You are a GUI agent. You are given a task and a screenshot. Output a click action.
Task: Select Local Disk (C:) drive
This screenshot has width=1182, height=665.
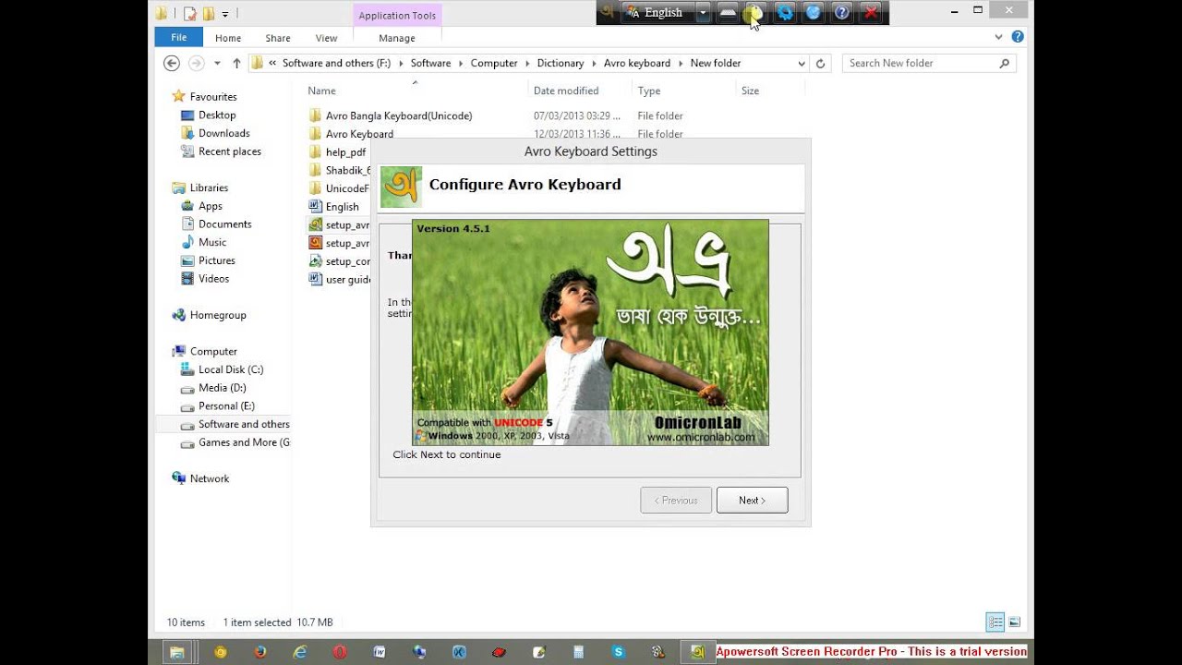pyautogui.click(x=230, y=369)
